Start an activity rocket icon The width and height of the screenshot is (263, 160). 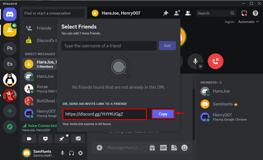pos(62,139)
